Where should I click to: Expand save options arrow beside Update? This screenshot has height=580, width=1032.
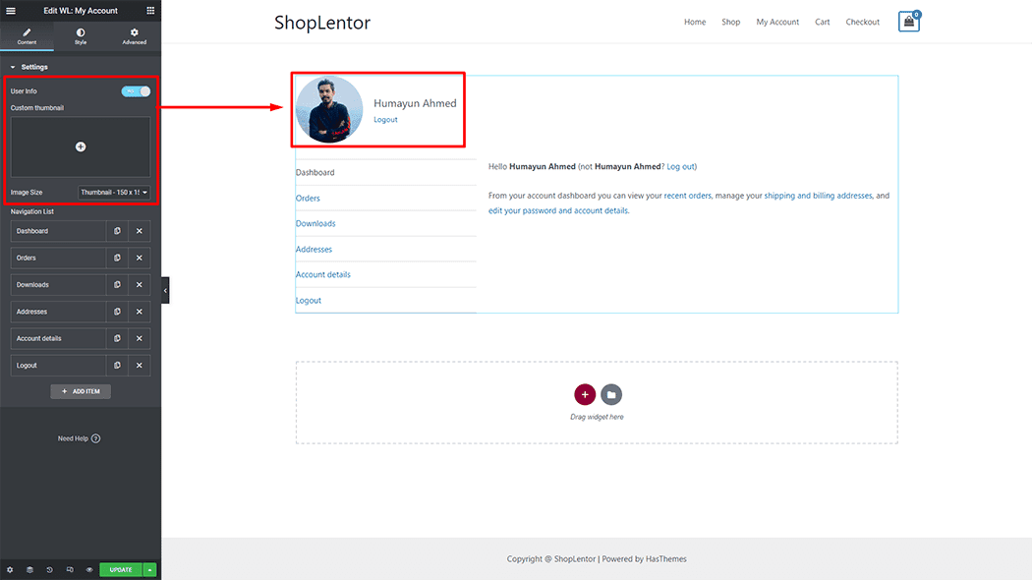(150, 569)
